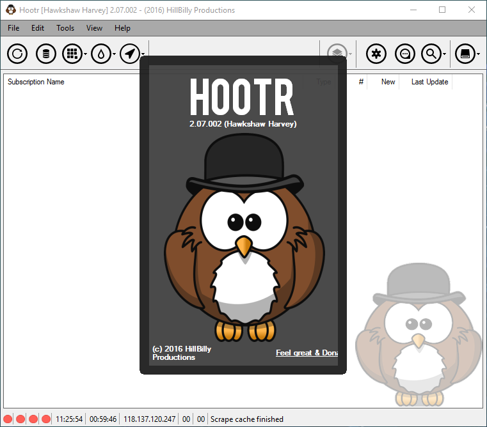
Task: Click the circular refresh toolbar icon
Action: (x=17, y=54)
